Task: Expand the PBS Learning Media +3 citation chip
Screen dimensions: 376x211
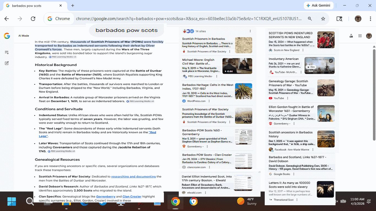Action: click(63, 57)
